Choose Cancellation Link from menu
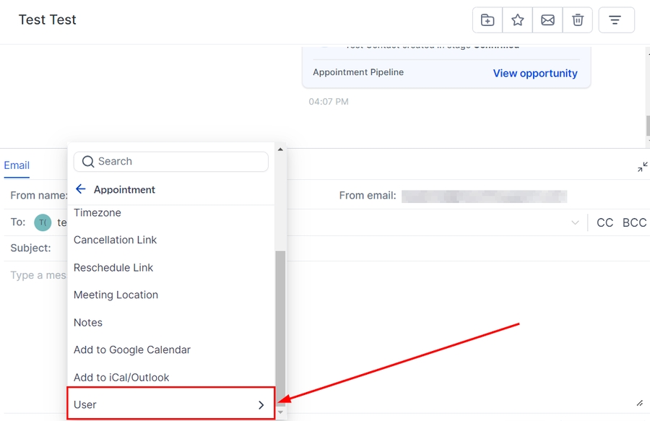650x421 pixels. click(x=115, y=240)
